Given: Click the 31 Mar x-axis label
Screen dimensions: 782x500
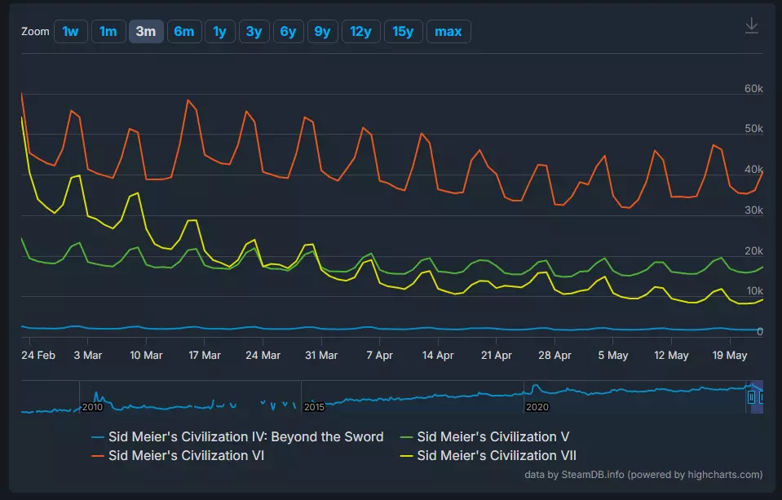Looking at the screenshot, I should (321, 356).
